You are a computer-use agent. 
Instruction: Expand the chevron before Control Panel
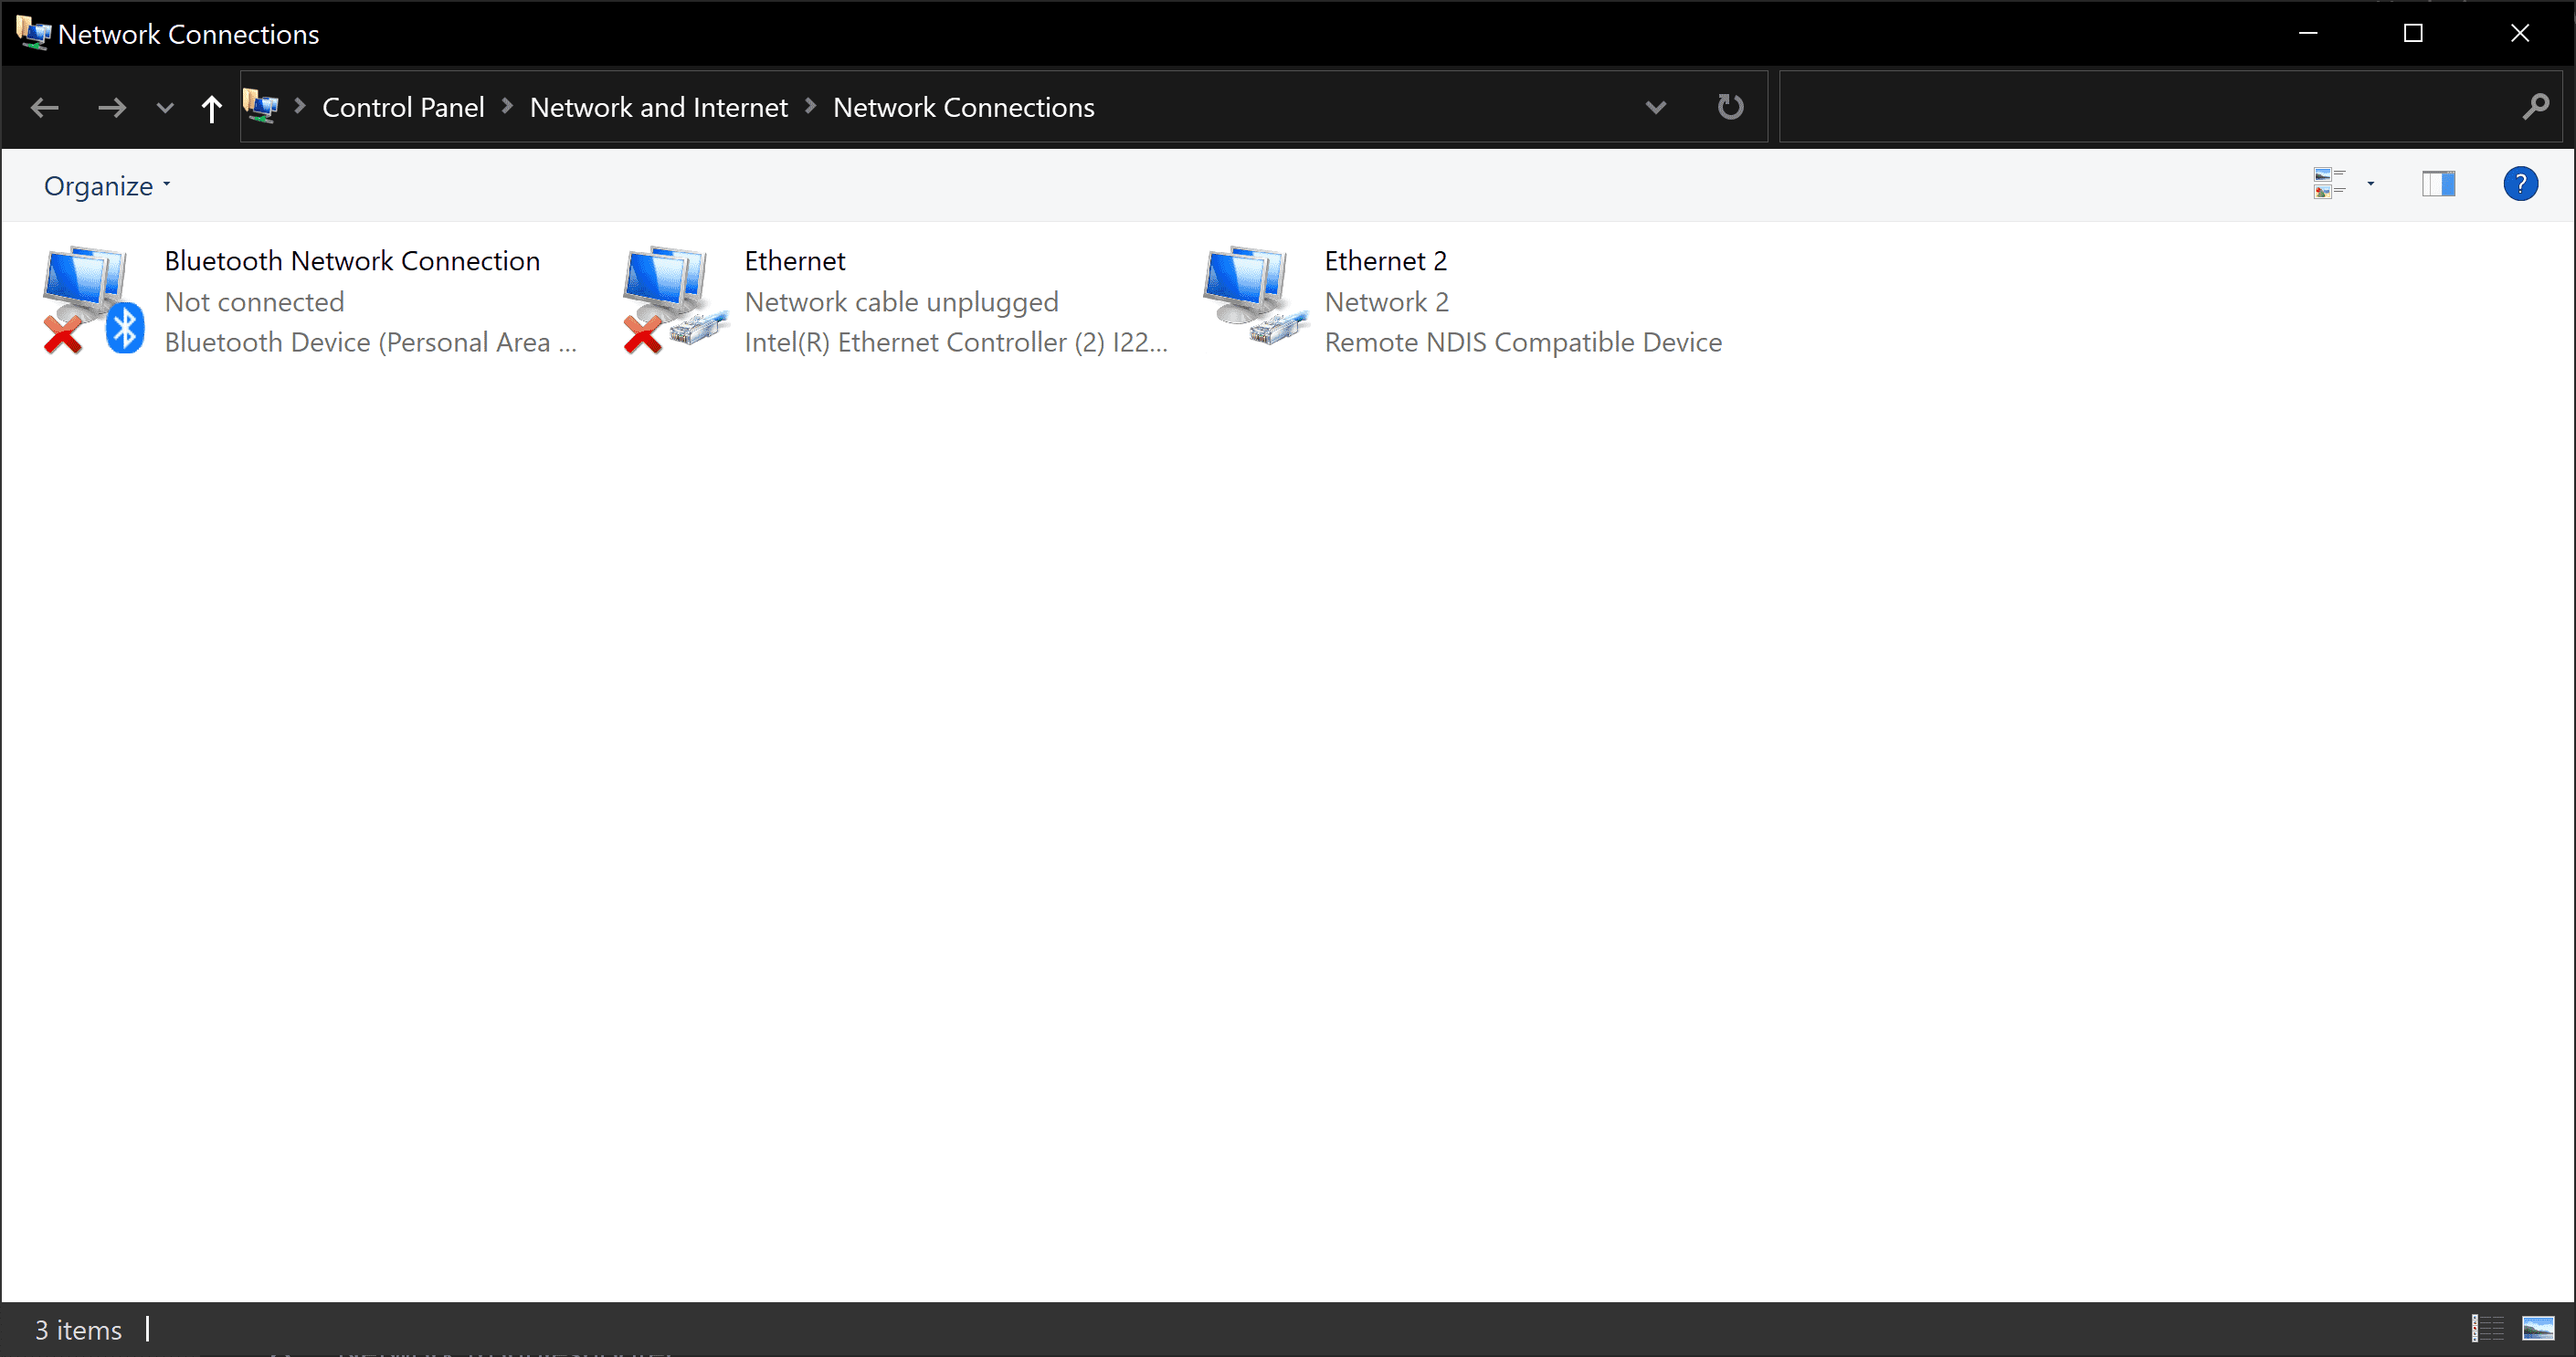[x=300, y=106]
